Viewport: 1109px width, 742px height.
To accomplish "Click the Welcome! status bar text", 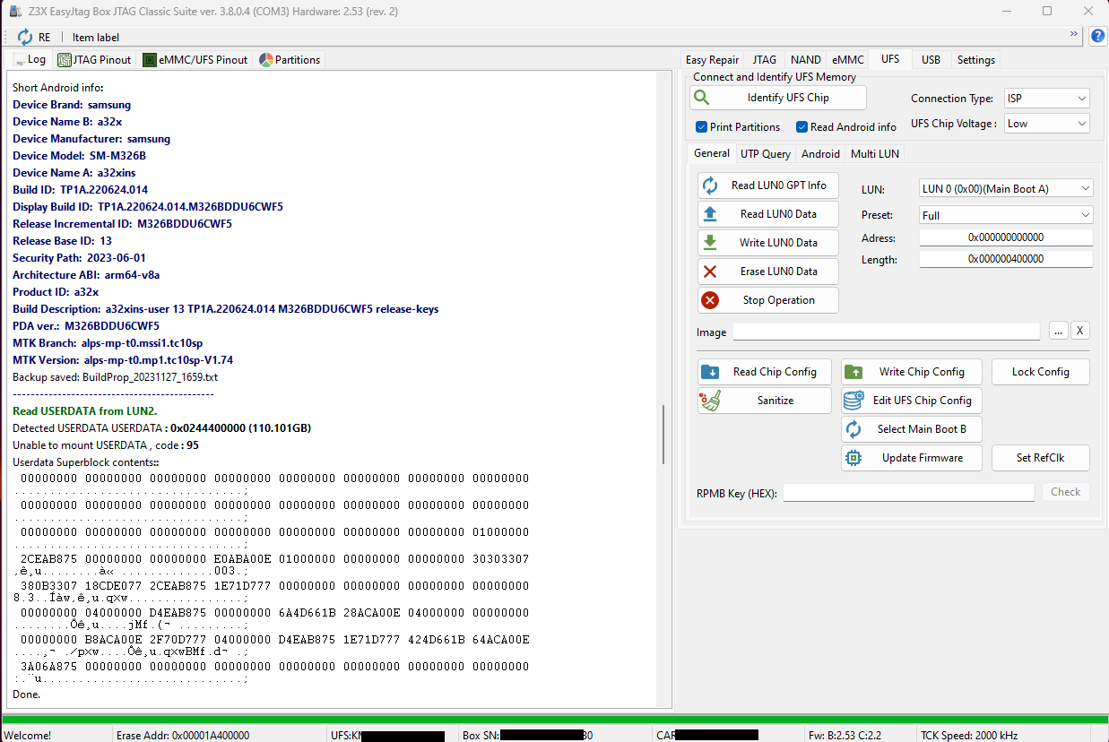I will 28,736.
